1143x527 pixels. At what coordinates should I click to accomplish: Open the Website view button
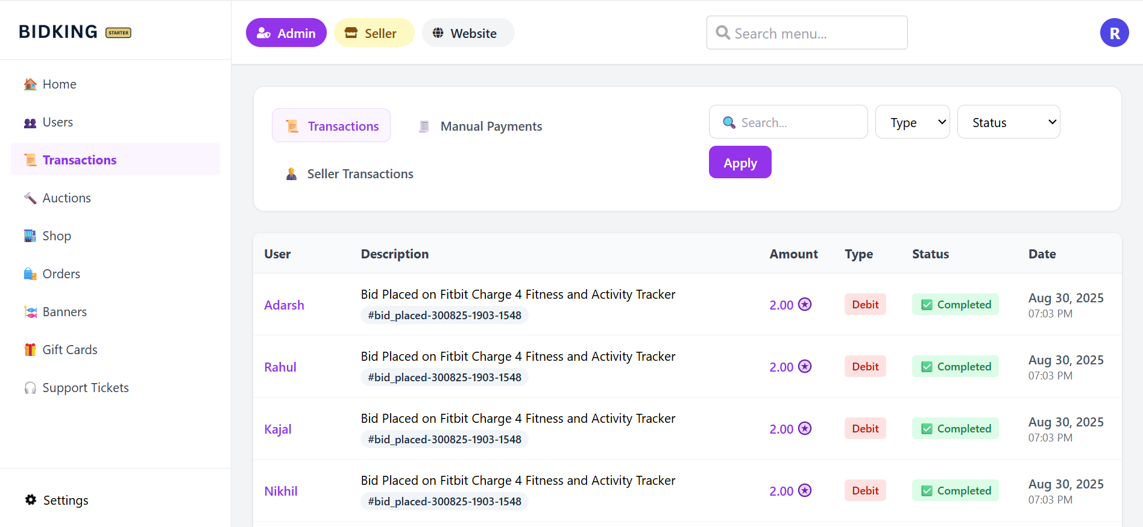click(468, 33)
